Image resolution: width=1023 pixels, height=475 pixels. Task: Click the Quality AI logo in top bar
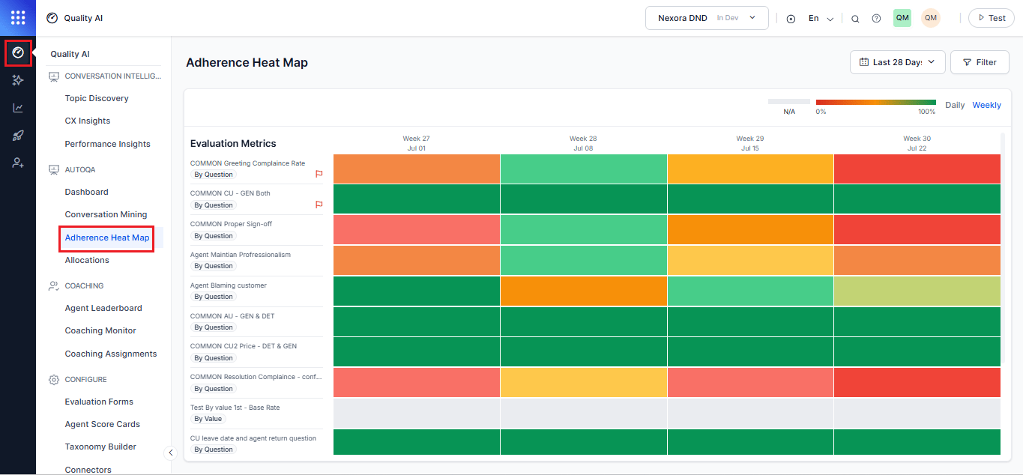52,18
